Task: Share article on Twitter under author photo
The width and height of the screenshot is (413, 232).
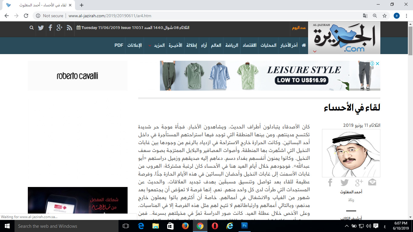Action: coord(344,182)
